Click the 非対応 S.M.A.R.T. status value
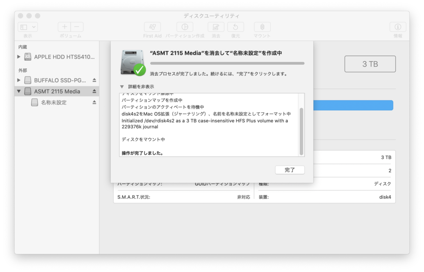Viewport: 424px width, 272px height. click(x=243, y=197)
